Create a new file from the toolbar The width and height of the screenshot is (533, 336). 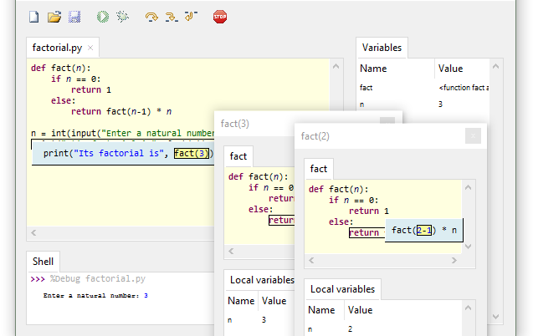[x=34, y=16]
